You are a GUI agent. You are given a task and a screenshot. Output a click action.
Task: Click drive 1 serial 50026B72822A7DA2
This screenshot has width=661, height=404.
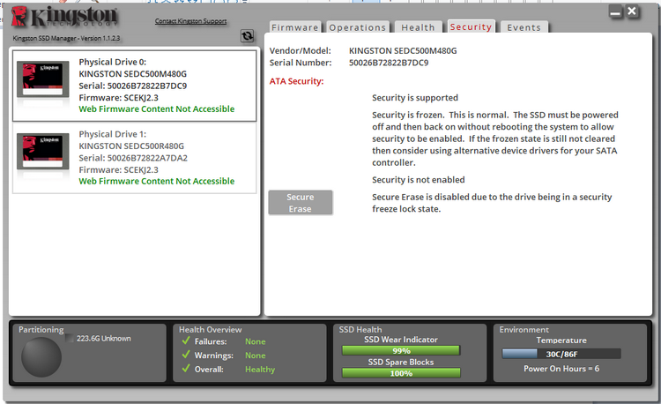coord(133,158)
